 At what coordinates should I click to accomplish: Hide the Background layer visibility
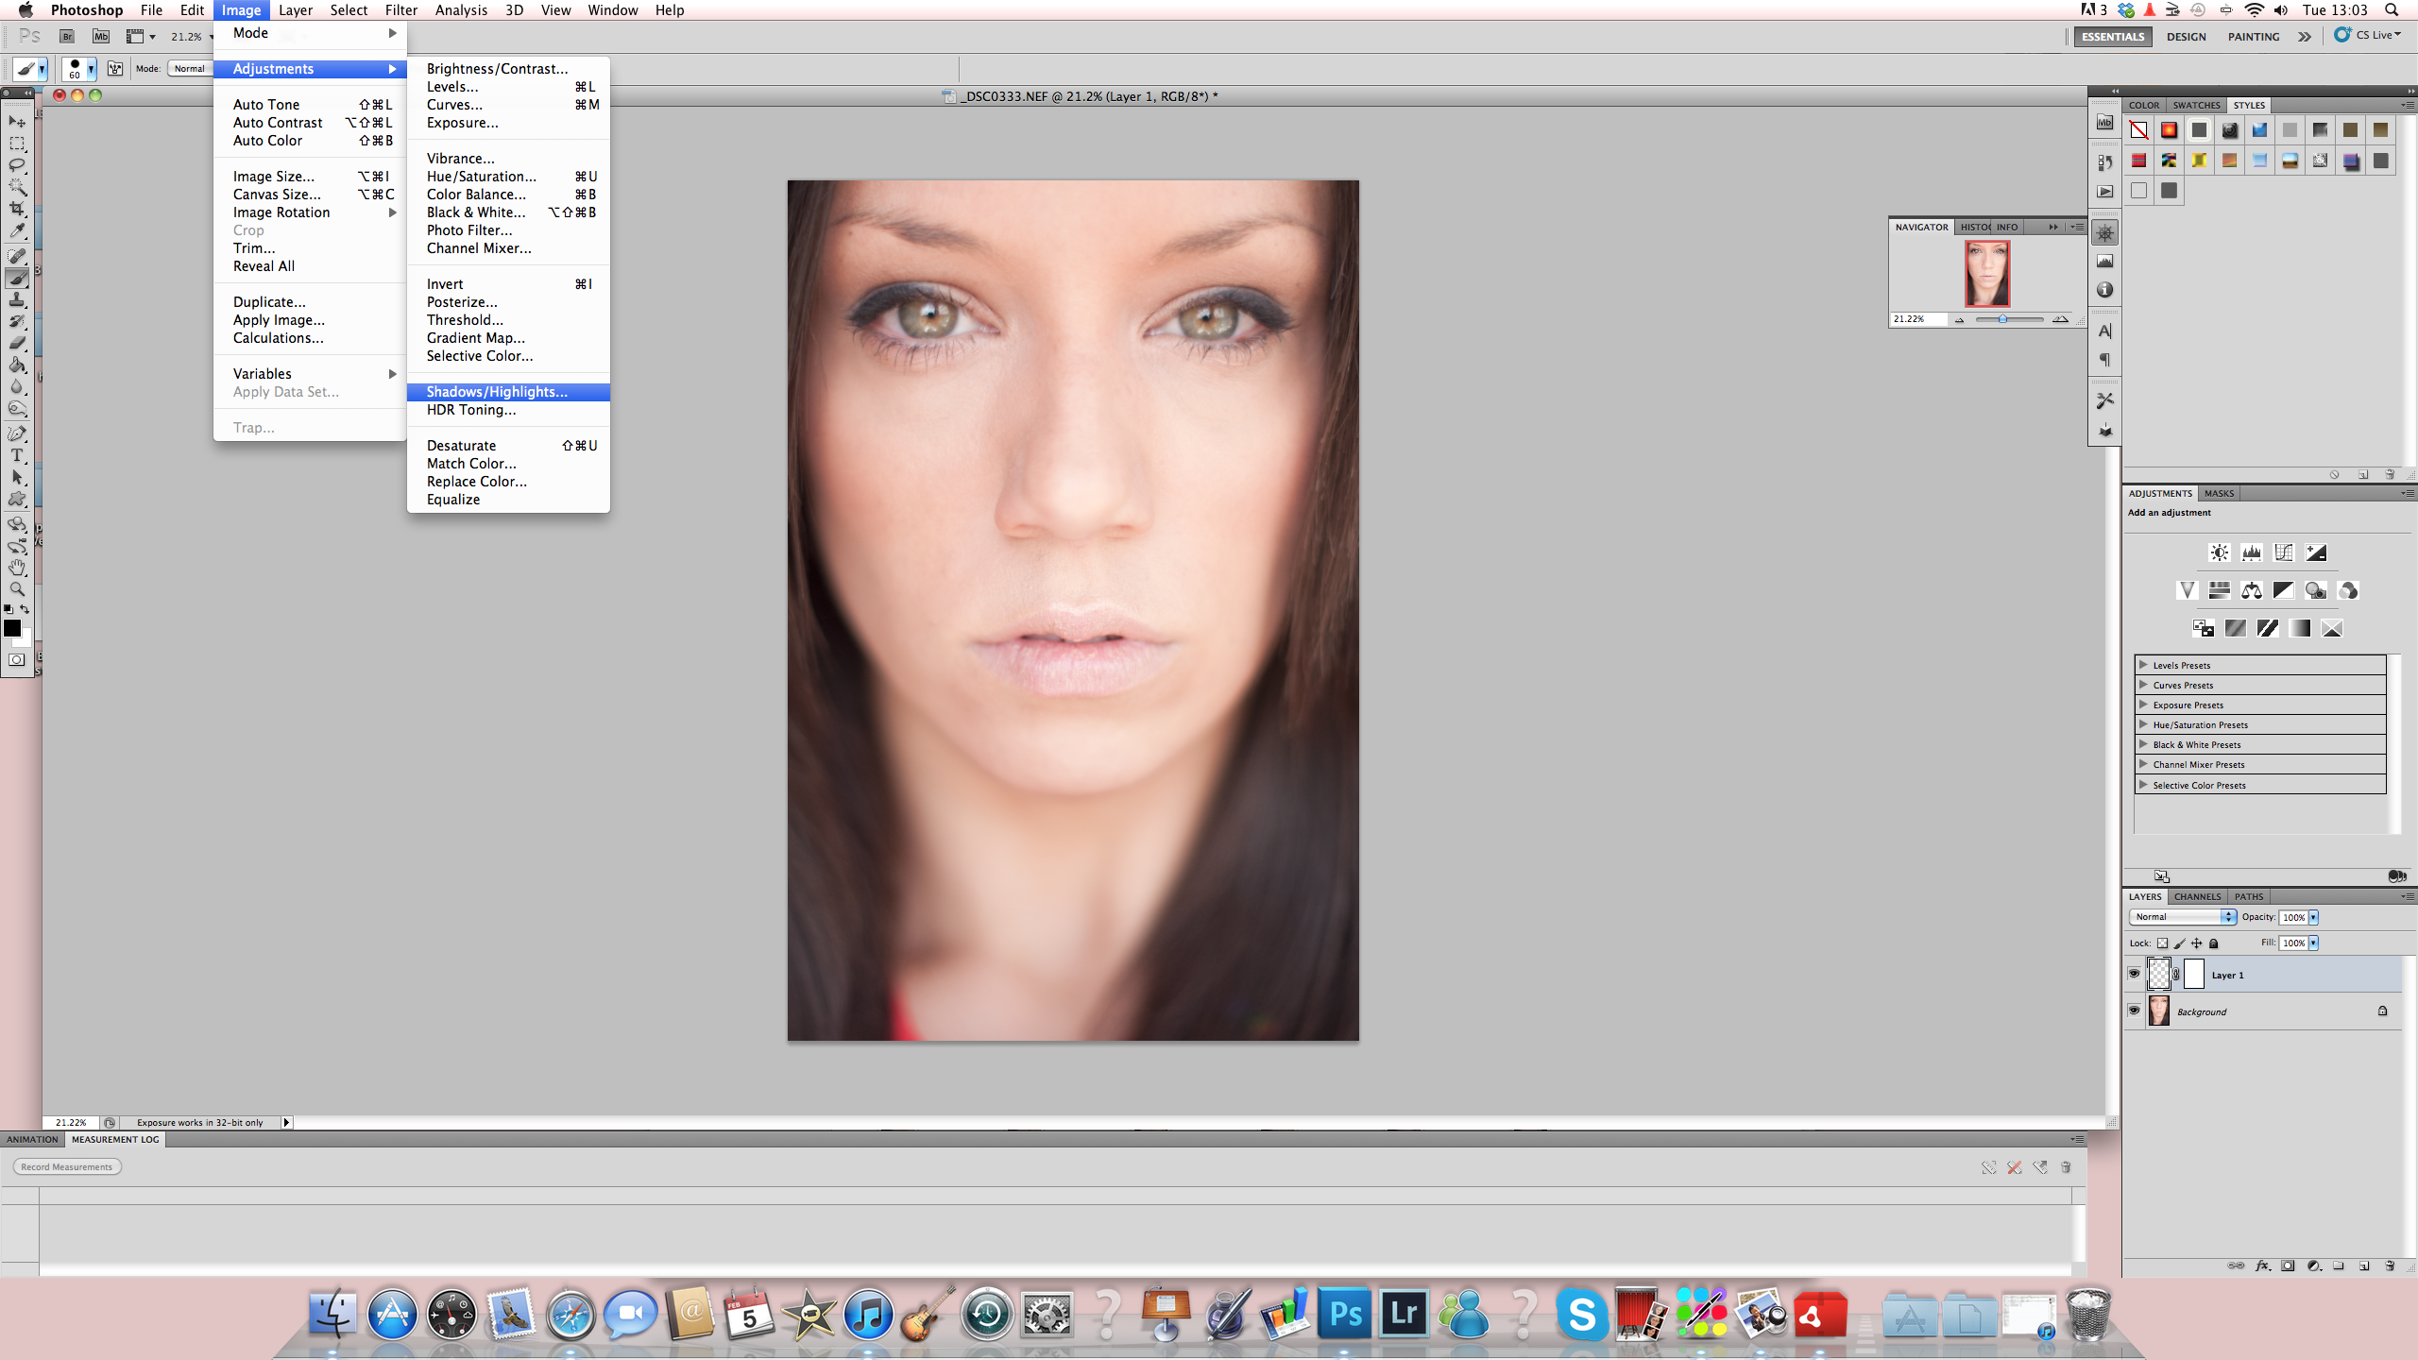coord(2134,1011)
